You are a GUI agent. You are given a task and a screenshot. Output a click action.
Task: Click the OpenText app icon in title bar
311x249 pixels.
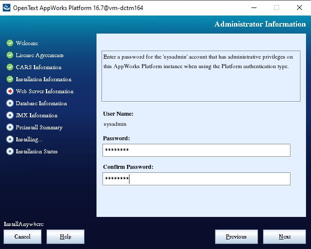click(7, 8)
